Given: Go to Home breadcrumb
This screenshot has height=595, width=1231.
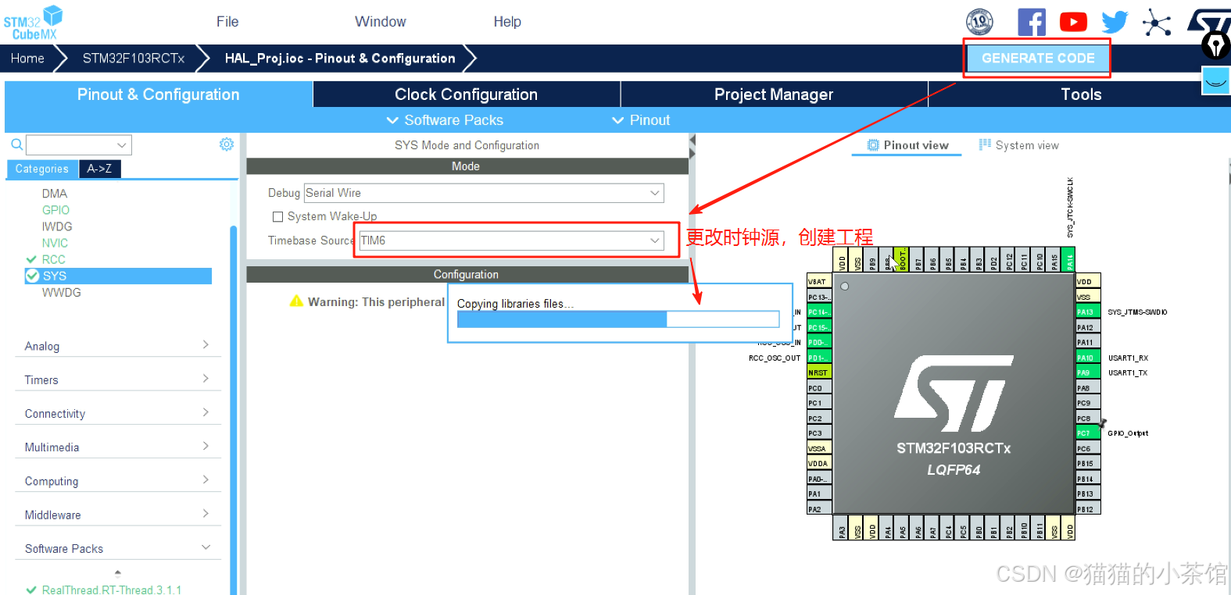Looking at the screenshot, I should [27, 59].
